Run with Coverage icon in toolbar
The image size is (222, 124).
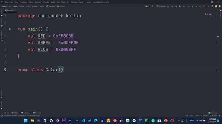[x=180, y=6]
